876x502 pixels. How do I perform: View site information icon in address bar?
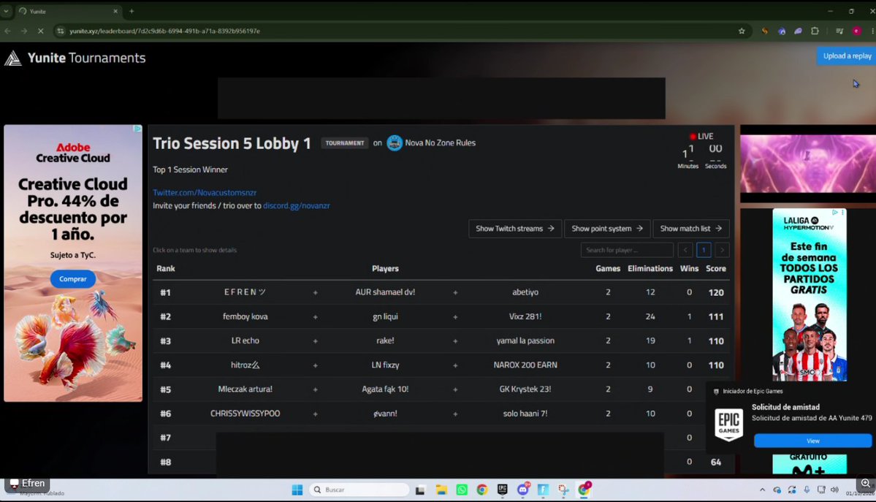[x=61, y=31]
